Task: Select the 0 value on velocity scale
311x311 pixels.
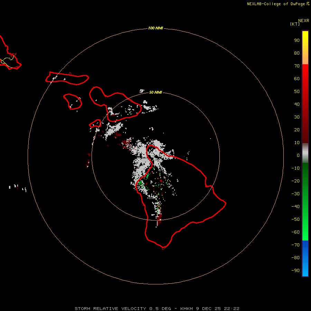Action: click(298, 155)
